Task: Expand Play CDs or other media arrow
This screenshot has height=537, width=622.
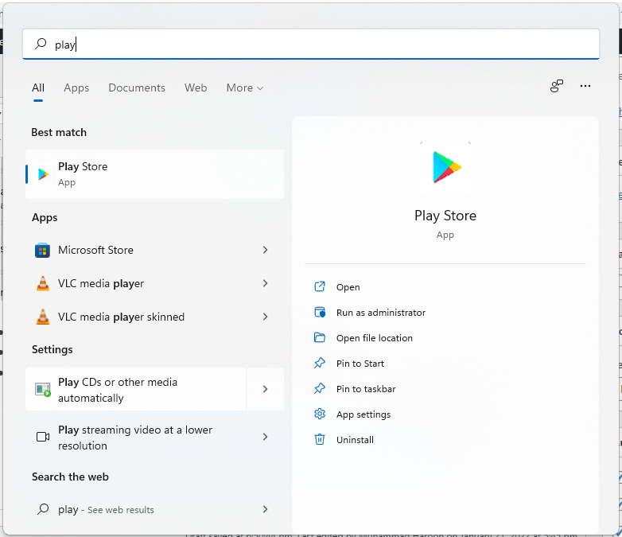Action: point(266,389)
